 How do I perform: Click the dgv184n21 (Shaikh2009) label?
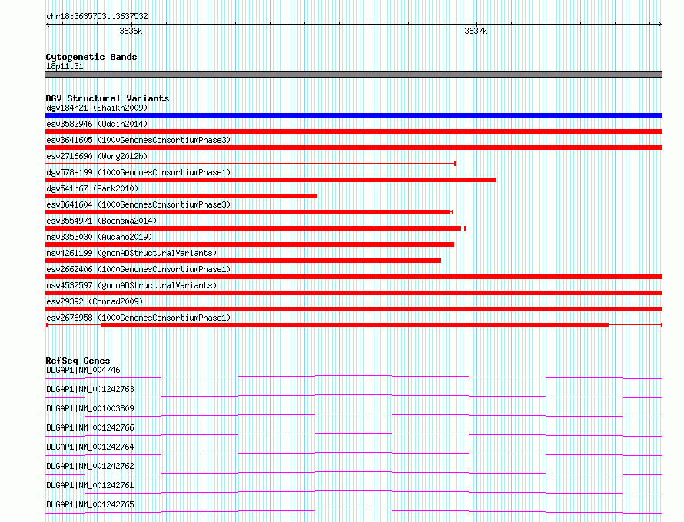(x=97, y=108)
